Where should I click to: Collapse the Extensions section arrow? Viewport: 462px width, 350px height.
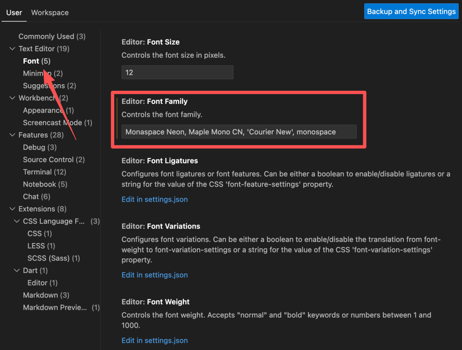click(12, 209)
